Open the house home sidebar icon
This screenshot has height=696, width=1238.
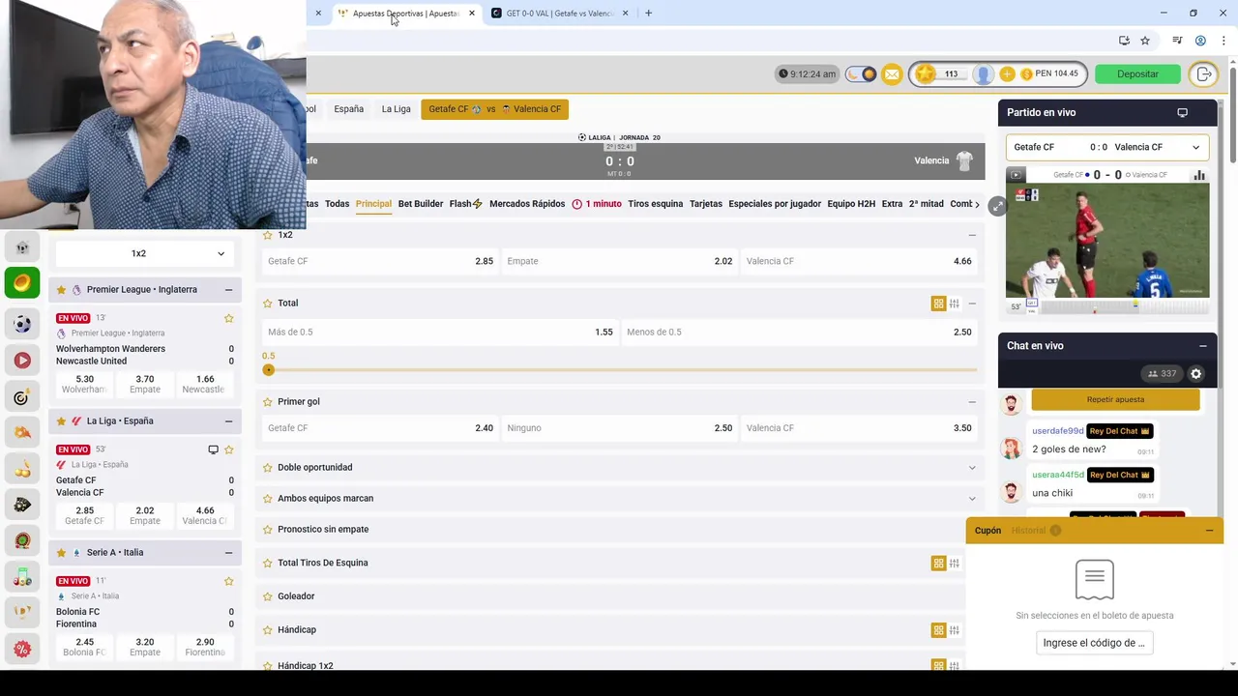(x=22, y=247)
